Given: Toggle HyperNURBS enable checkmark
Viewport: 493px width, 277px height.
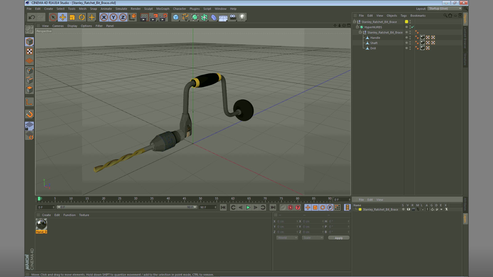Looking at the screenshot, I should 413,27.
